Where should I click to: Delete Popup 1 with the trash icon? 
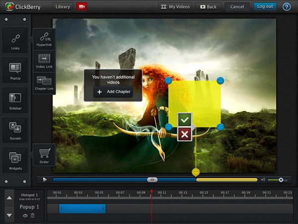coord(33,216)
